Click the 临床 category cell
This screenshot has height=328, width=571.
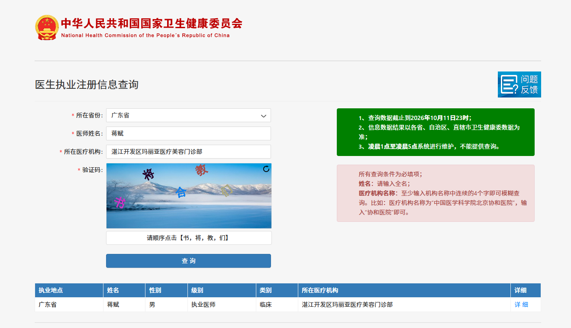click(x=277, y=305)
